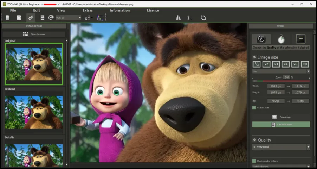This screenshot has width=317, height=169.
Task: Click the Calculate zoom button
Action: (x=281, y=124)
